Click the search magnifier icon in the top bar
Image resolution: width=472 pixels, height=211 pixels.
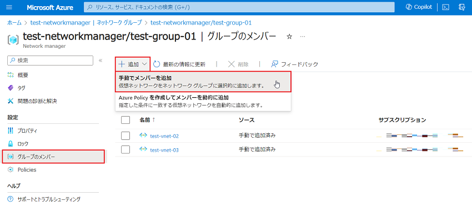(x=90, y=8)
